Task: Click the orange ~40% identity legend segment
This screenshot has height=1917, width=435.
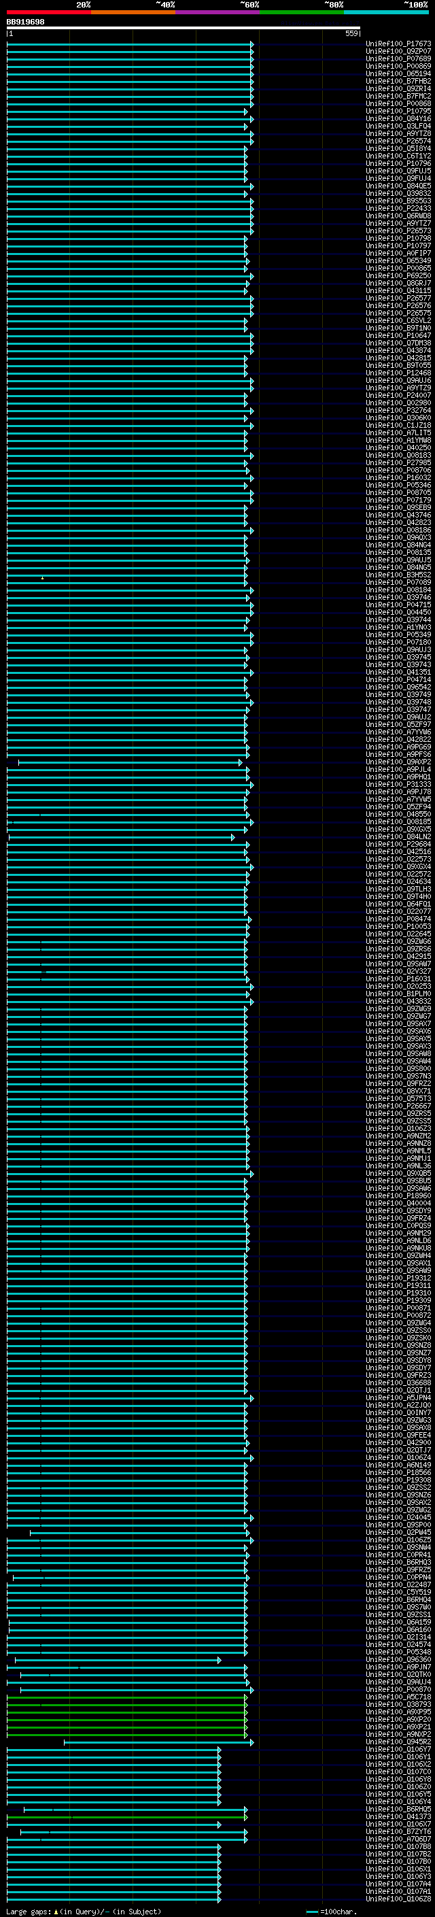Action: (133, 12)
